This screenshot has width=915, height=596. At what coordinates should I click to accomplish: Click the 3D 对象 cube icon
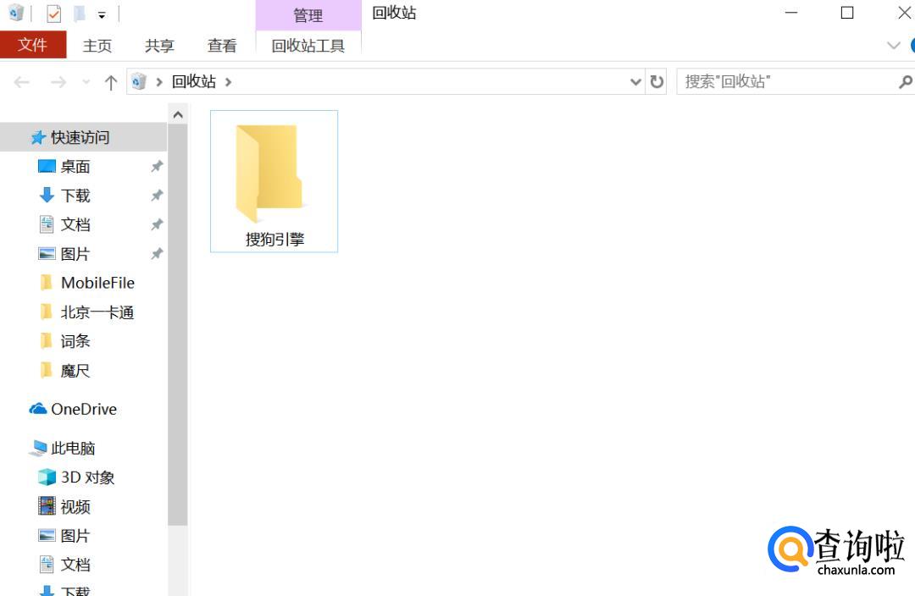[47, 477]
